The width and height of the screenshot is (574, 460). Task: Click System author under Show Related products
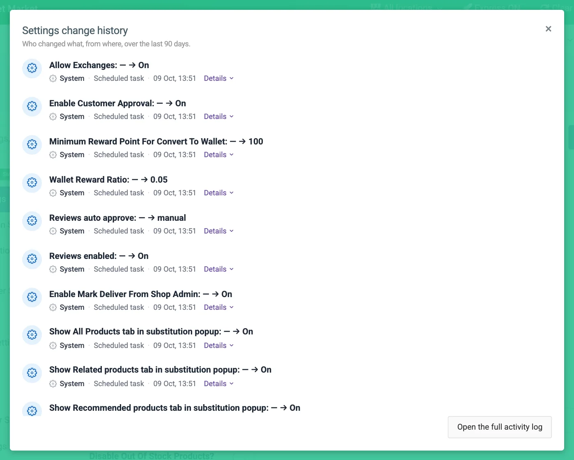(72, 384)
